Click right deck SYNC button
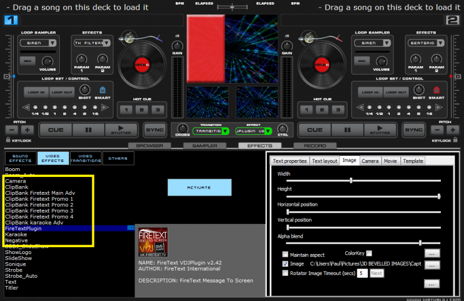The image size is (464, 301). click(x=414, y=130)
